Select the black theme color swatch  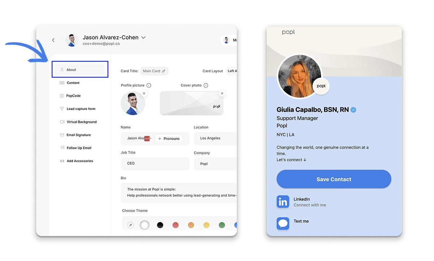click(x=160, y=225)
